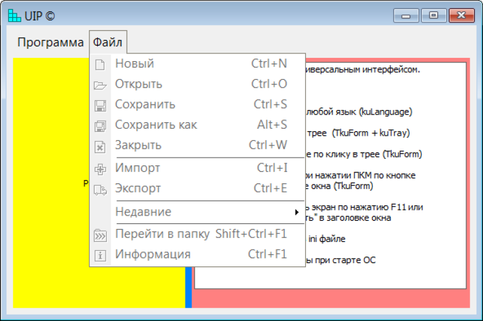This screenshot has width=483, height=321.
Task: Choose the Информация menu entry
Action: tap(153, 255)
